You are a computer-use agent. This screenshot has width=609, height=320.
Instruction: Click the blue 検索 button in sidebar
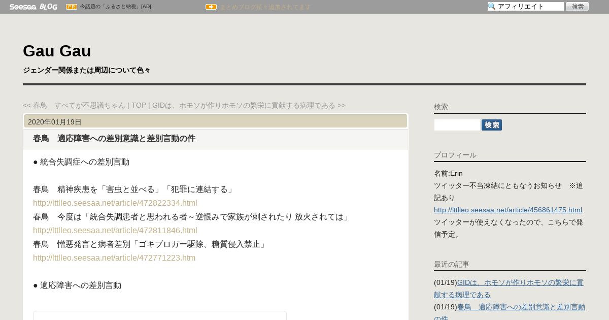pos(492,125)
